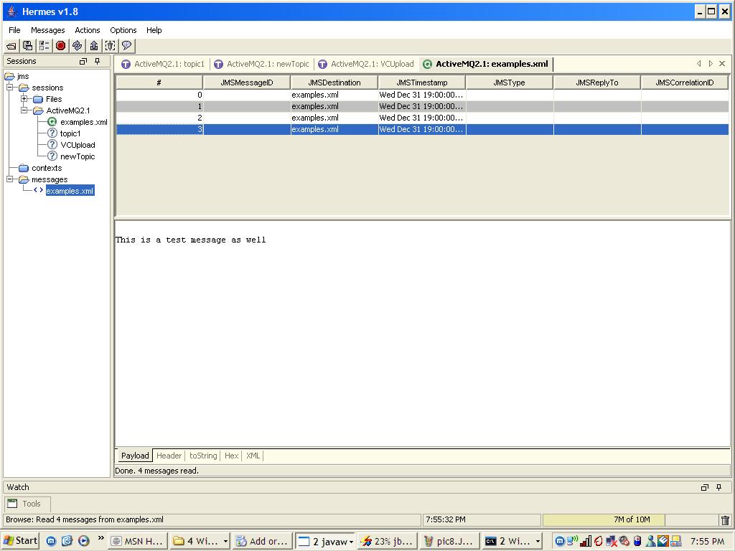The height and width of the screenshot is (551, 735).
Task: Open the Help menu
Action: (x=154, y=30)
